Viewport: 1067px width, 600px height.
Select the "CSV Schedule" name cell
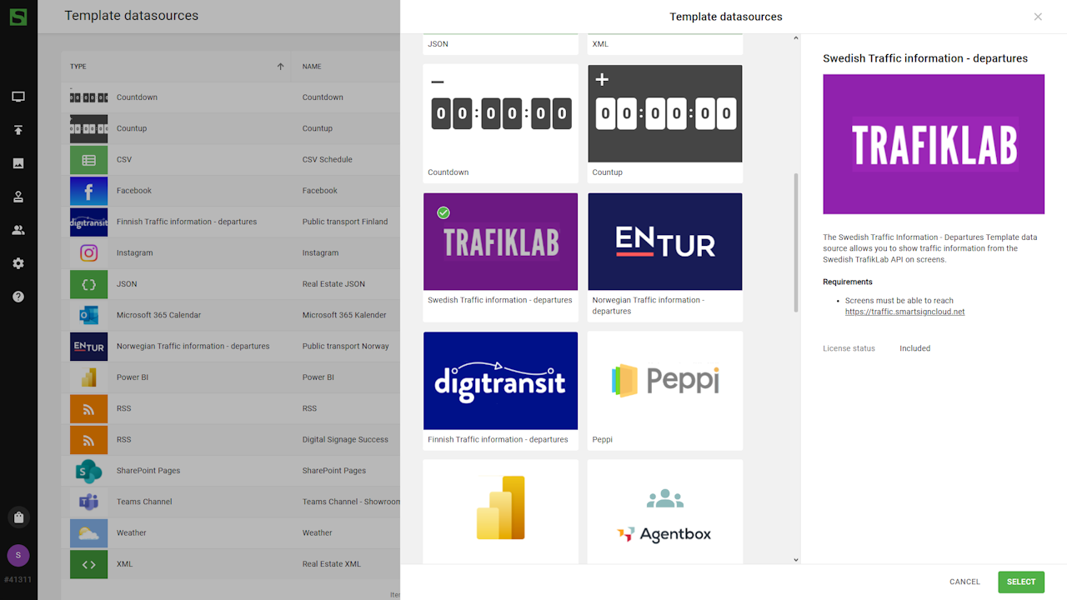click(x=328, y=160)
